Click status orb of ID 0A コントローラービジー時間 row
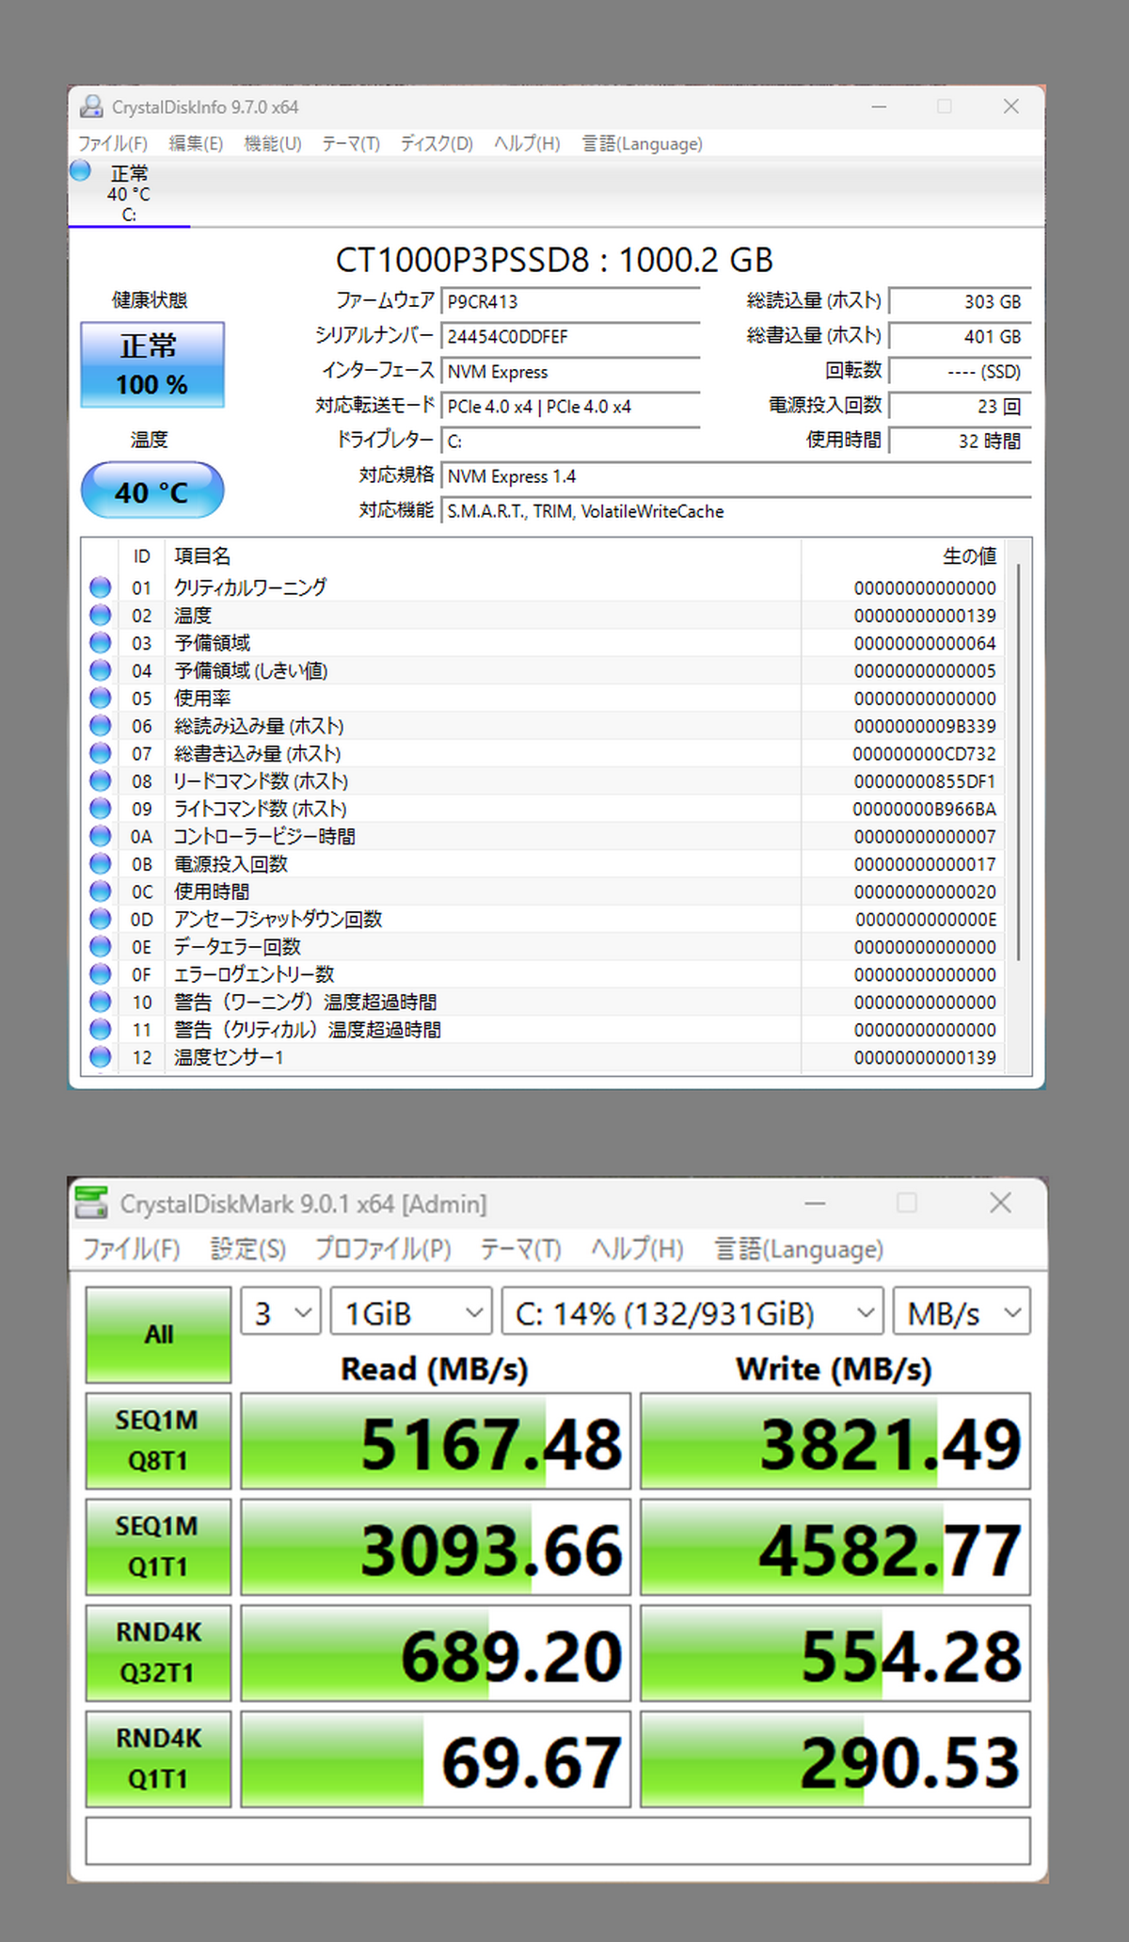Viewport: 1129px width, 1942px height. 101,836
